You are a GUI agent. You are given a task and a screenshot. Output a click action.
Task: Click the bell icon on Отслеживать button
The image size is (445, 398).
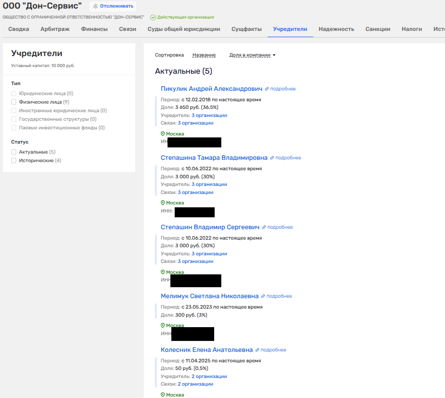click(95, 6)
